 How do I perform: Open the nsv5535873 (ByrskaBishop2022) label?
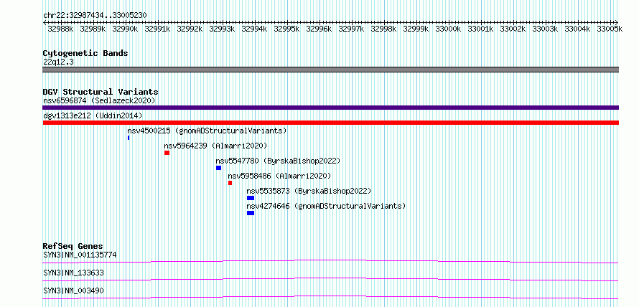[309, 191]
